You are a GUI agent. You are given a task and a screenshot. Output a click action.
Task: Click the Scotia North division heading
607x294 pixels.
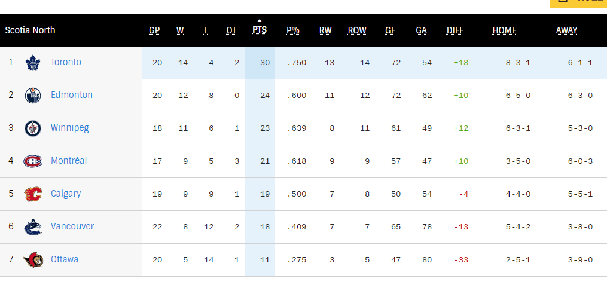tap(30, 30)
